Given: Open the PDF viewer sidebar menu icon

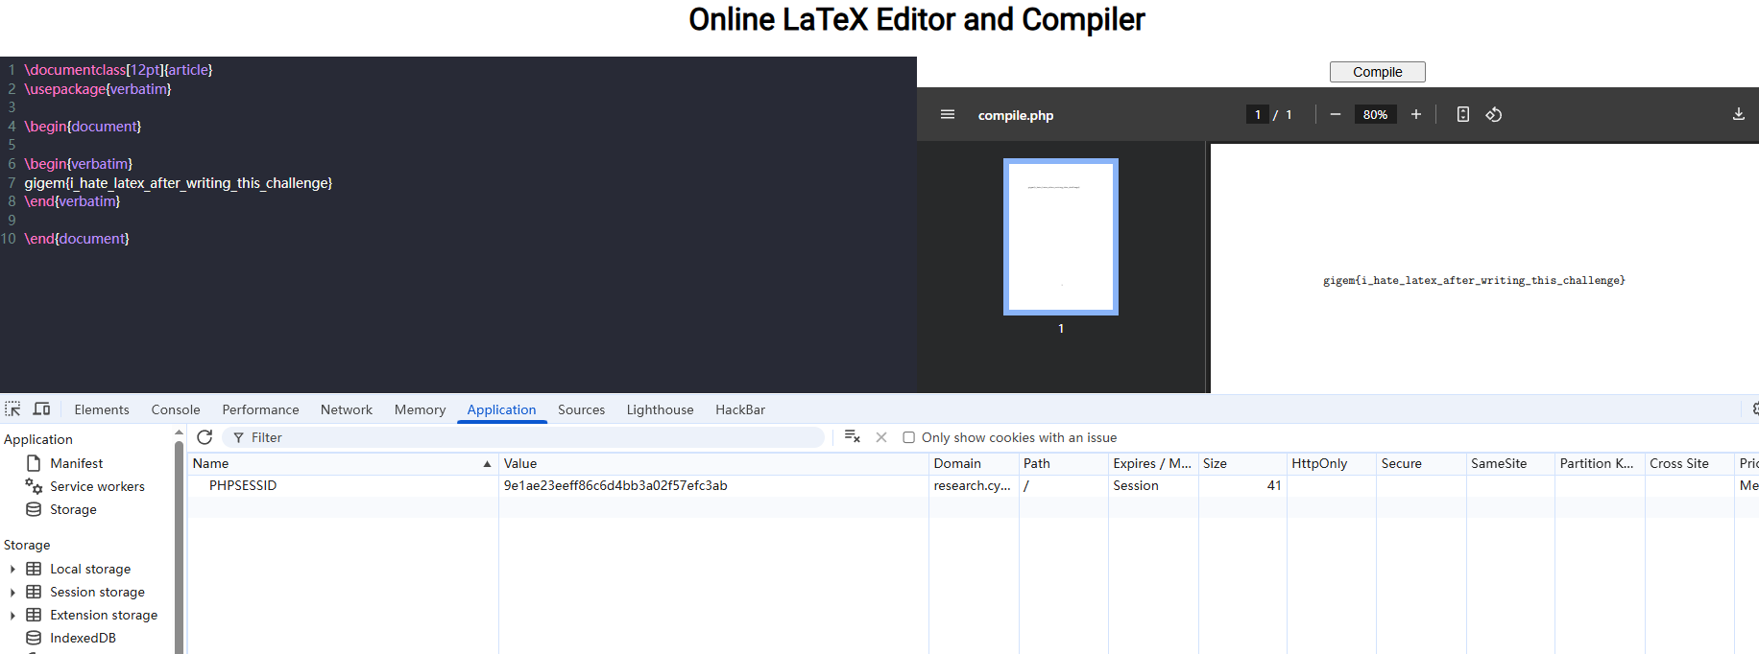Looking at the screenshot, I should 947,115.
